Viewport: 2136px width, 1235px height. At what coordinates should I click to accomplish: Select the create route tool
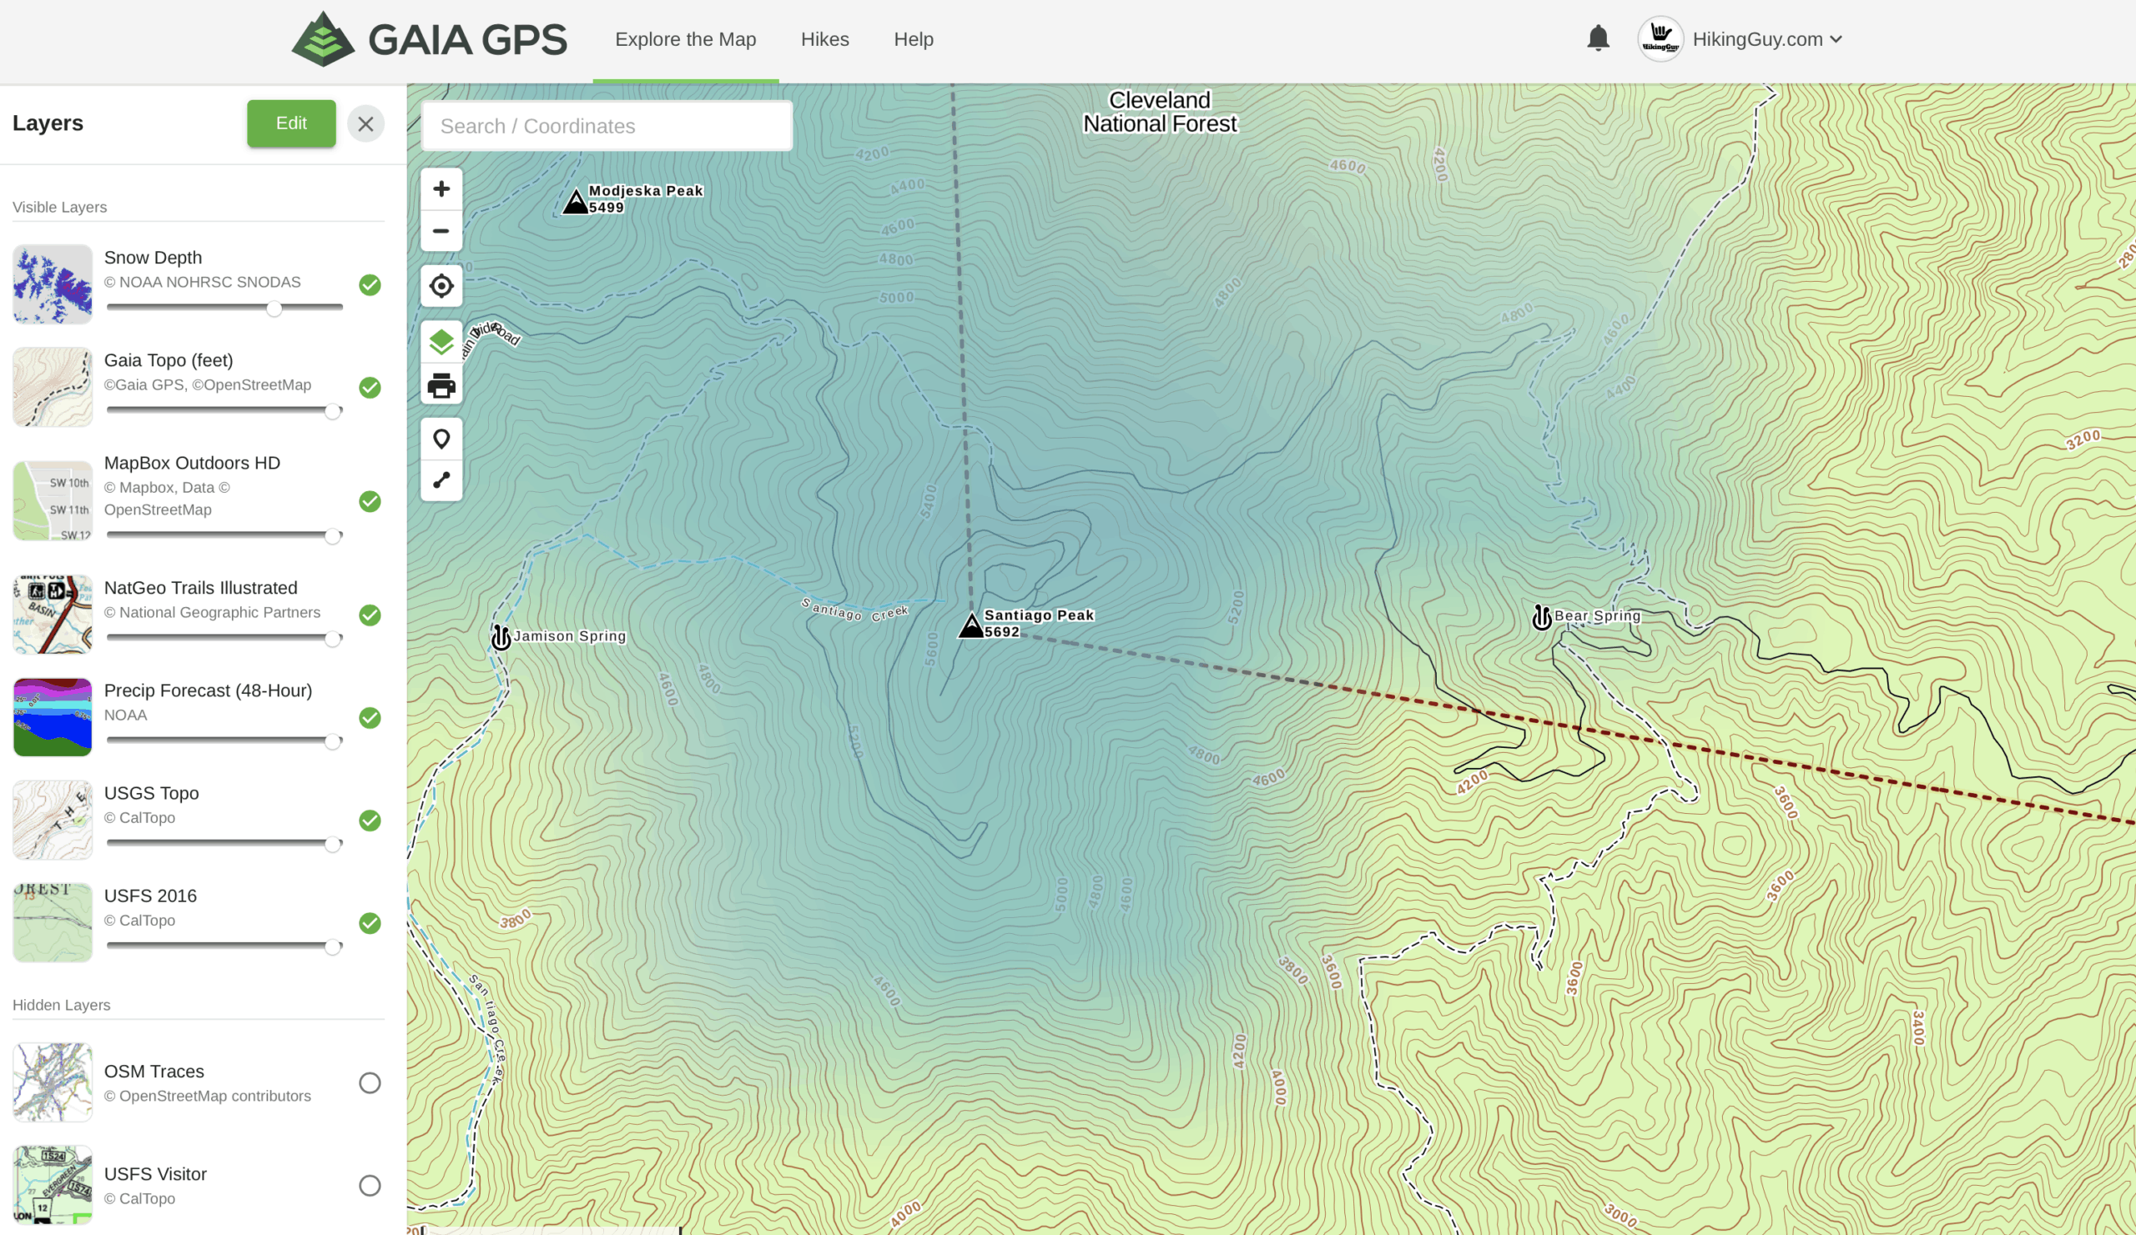click(441, 480)
